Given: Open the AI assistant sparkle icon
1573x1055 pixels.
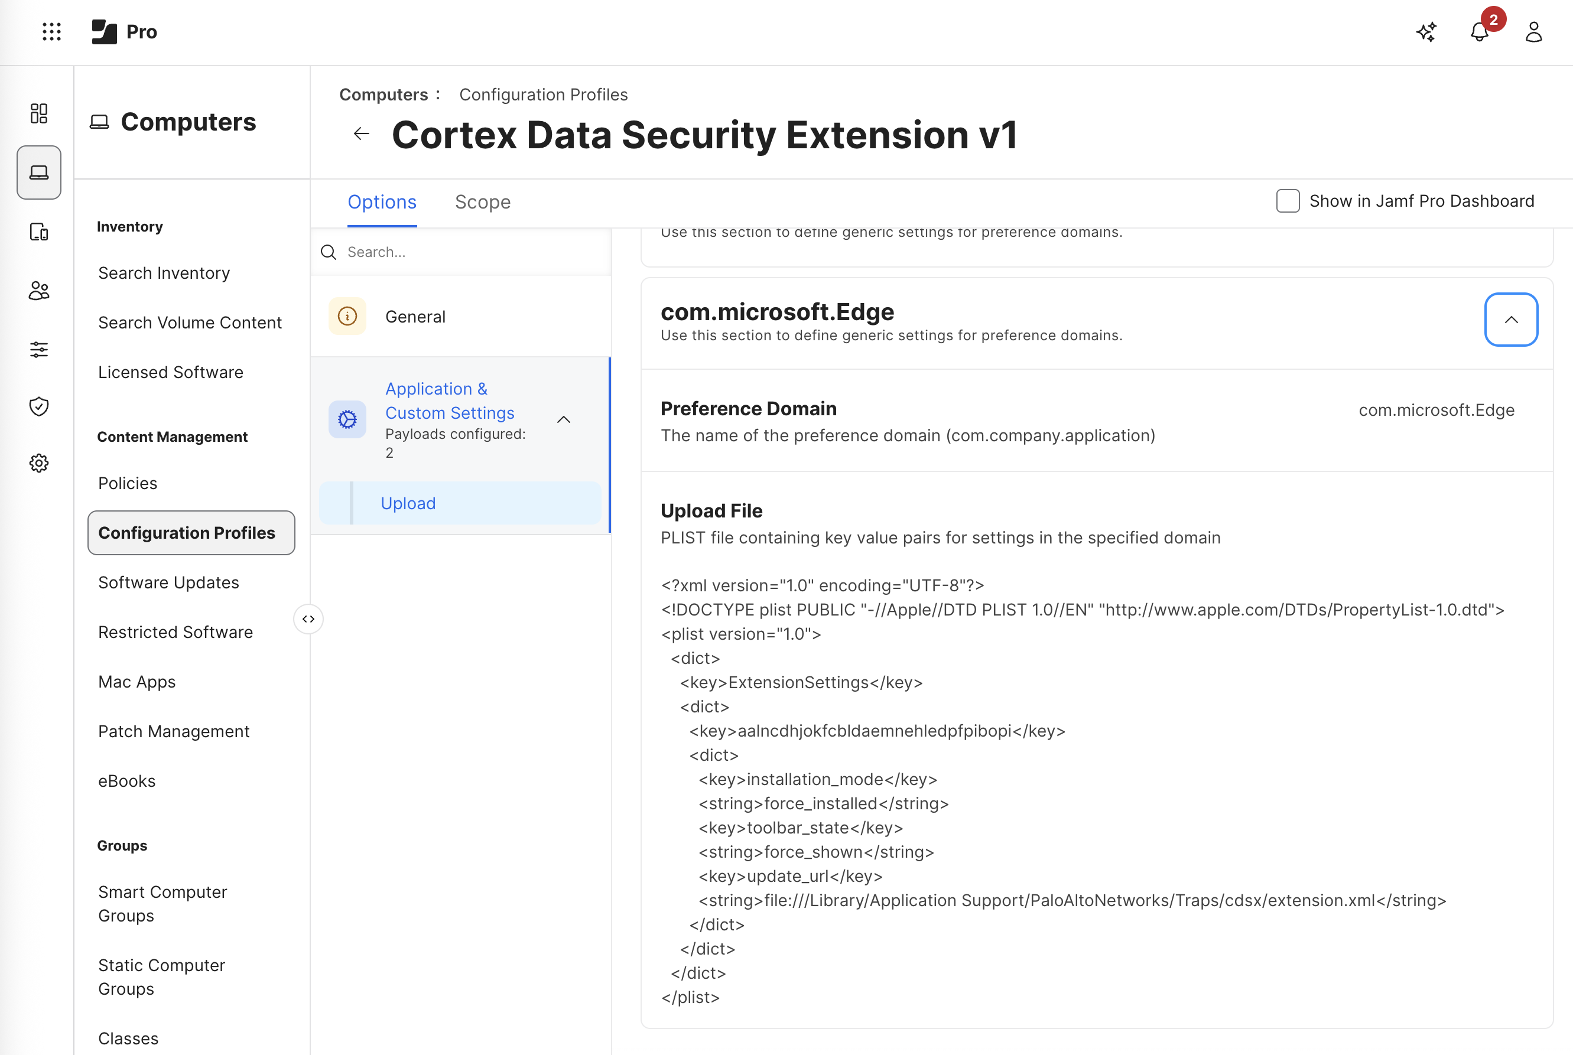Looking at the screenshot, I should pyautogui.click(x=1426, y=32).
